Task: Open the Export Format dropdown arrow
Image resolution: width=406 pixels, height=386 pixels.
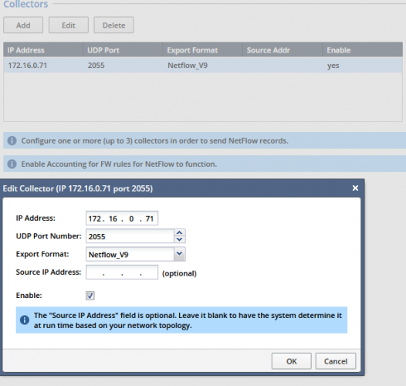Action: (x=179, y=254)
